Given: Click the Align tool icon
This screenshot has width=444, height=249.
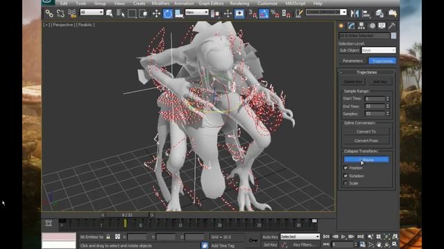Looking at the screenshot, I should pos(366,13).
